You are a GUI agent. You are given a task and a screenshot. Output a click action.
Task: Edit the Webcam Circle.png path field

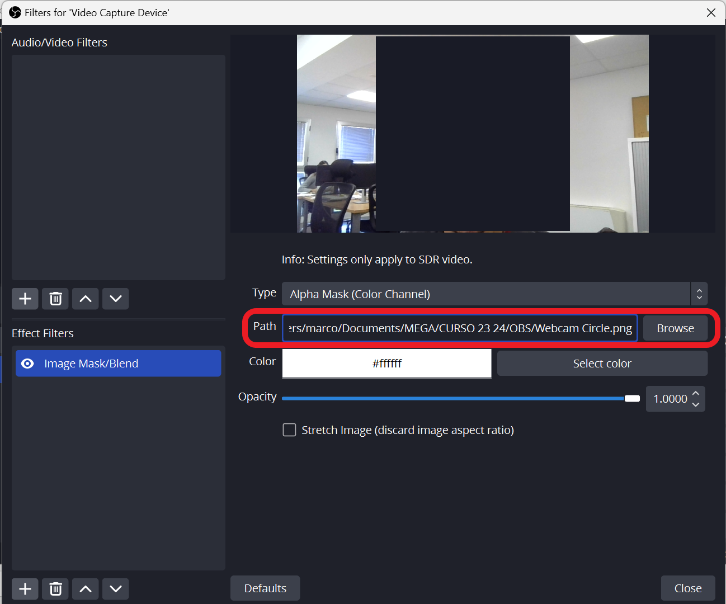tap(460, 328)
